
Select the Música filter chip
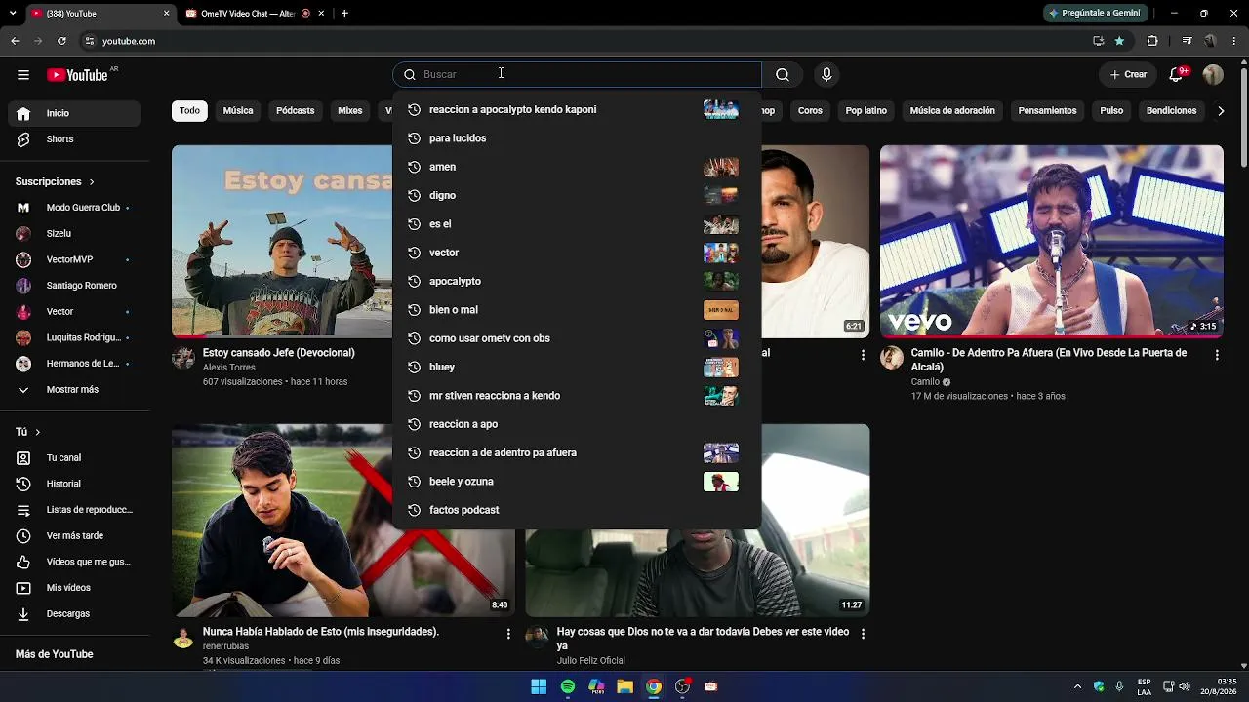point(238,111)
